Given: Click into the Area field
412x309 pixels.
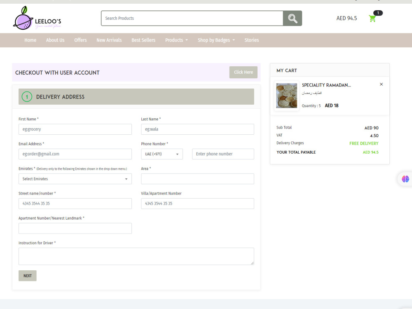Looking at the screenshot, I should tap(198, 179).
